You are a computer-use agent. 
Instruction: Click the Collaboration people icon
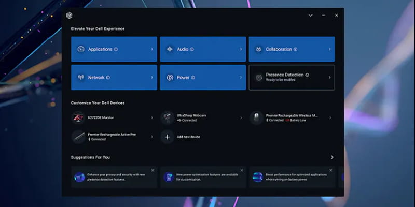coord(258,49)
